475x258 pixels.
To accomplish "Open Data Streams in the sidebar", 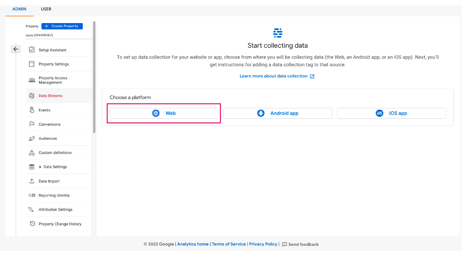I will click(50, 96).
